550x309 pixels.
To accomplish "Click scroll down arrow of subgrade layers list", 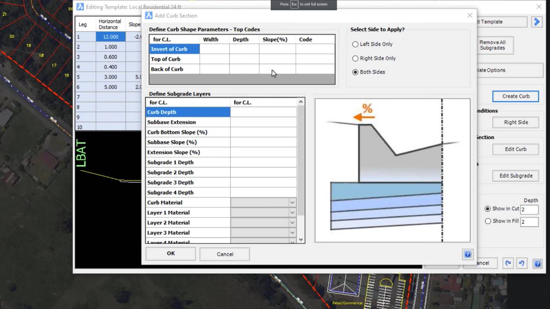I will pos(301,239).
